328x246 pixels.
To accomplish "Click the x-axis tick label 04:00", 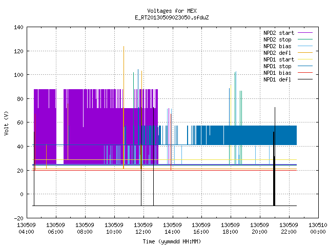I will coord(26,232).
